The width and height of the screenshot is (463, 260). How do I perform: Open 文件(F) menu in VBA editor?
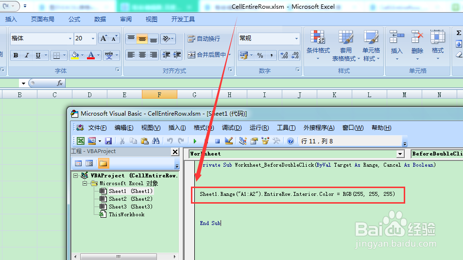tap(97, 128)
